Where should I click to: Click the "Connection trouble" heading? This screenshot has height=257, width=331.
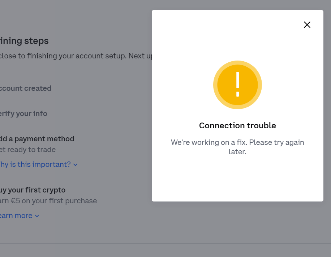[x=237, y=125]
